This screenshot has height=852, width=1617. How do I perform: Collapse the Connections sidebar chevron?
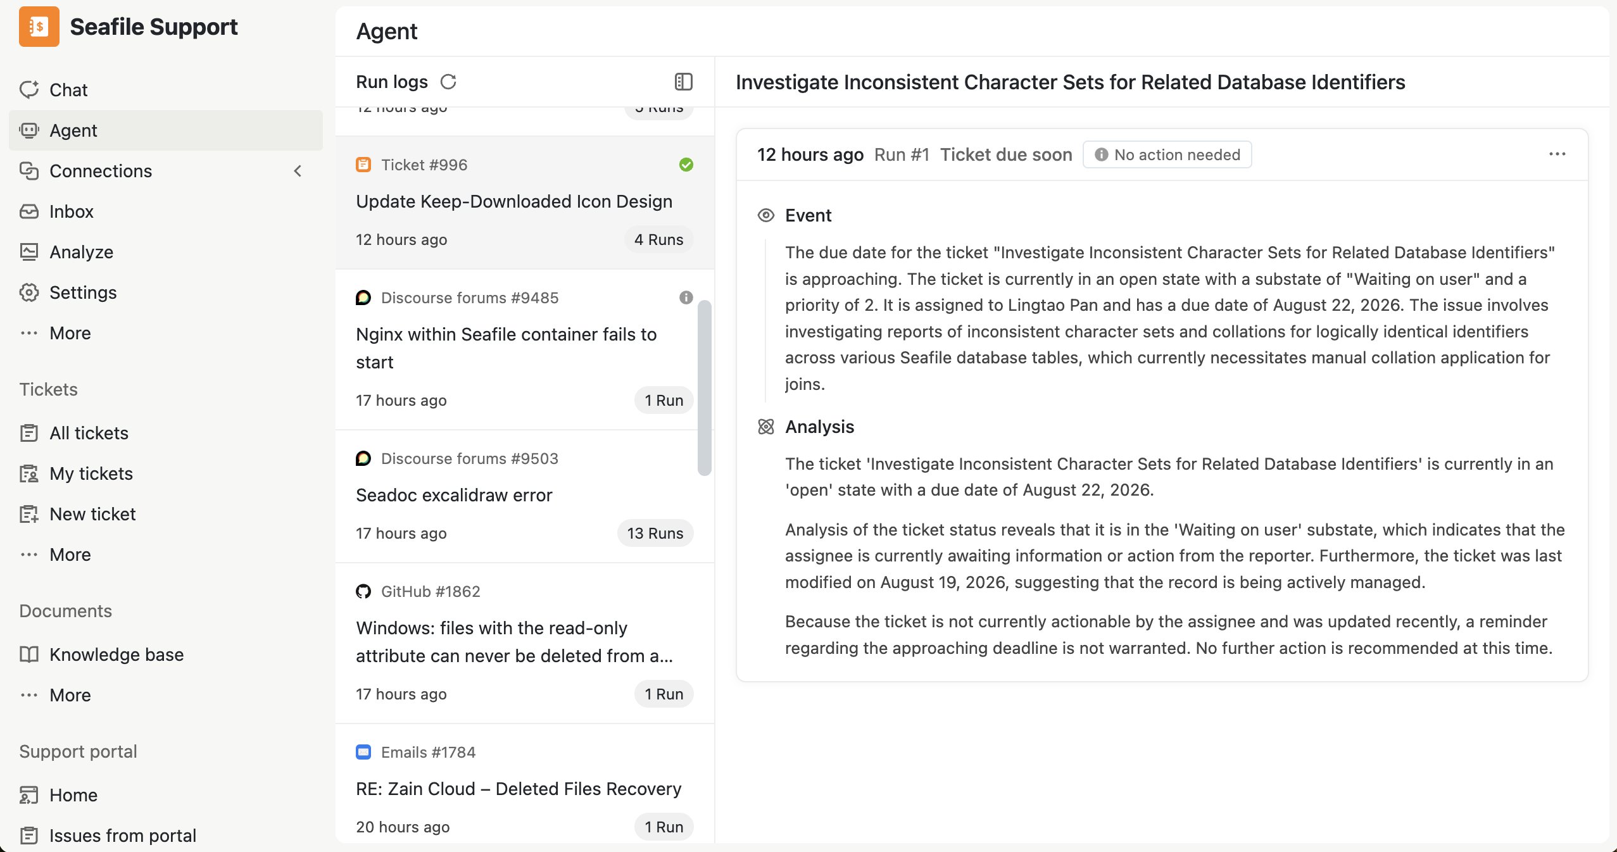pyautogui.click(x=298, y=171)
